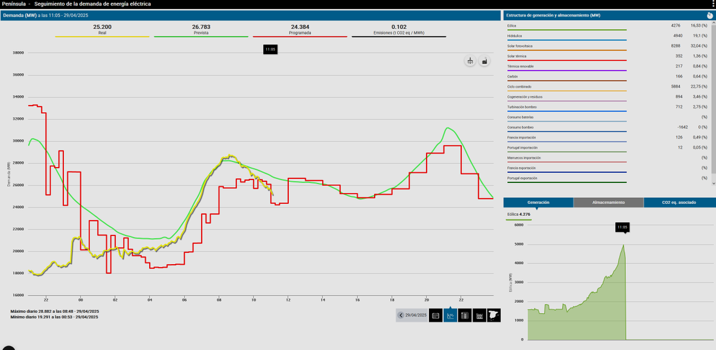
Task: Click the Mínimo diario 19.291 text
Action: (54, 317)
